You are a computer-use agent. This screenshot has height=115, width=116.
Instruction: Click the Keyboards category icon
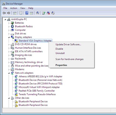[x=13, y=59]
